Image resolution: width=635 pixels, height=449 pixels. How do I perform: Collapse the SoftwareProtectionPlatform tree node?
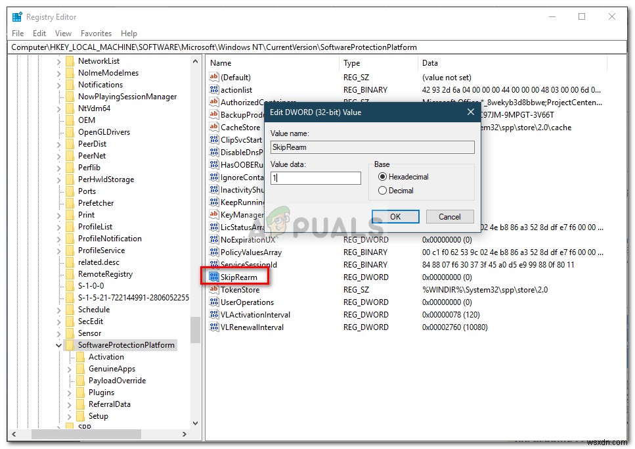(x=59, y=344)
